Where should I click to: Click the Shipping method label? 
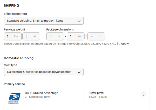(x=15, y=14)
